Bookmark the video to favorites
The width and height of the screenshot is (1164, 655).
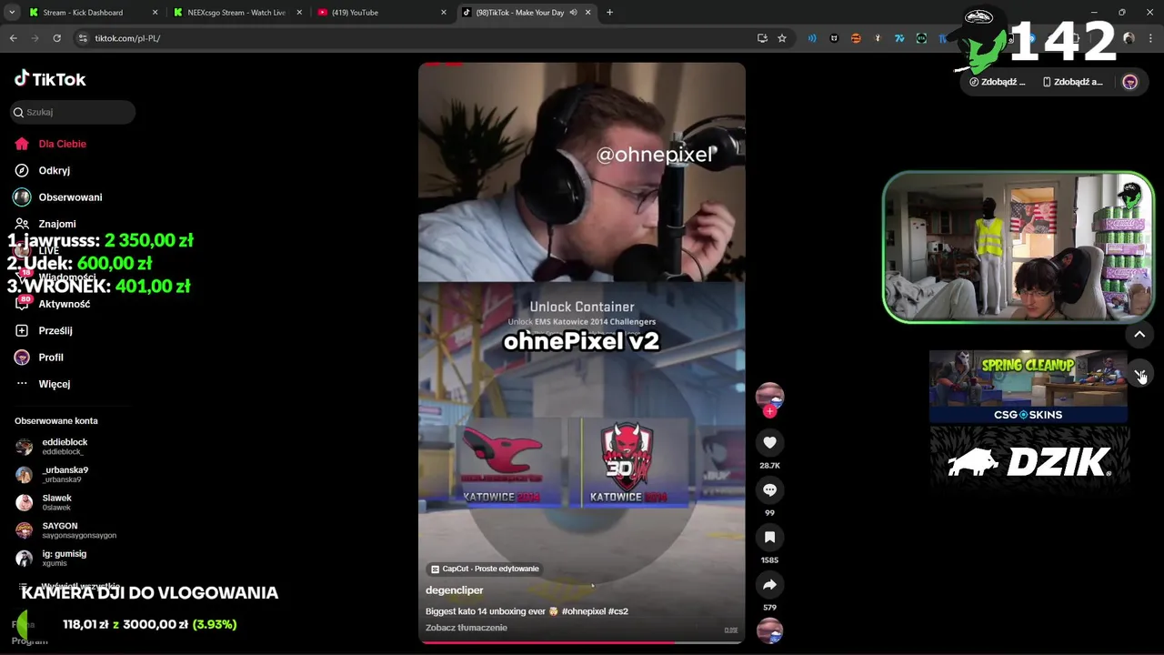point(769,537)
